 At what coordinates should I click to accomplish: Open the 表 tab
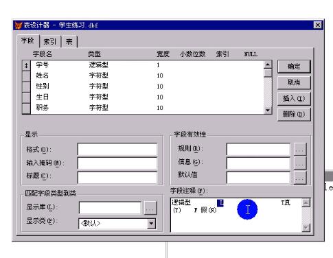pyautogui.click(x=69, y=42)
